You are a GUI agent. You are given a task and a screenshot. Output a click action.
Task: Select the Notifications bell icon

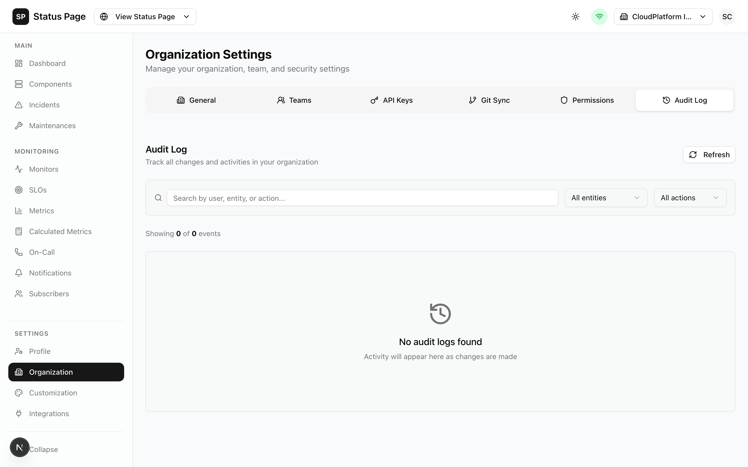coord(19,273)
